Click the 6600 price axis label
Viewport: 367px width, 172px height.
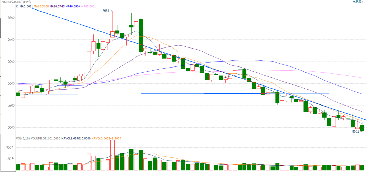tap(11, 18)
